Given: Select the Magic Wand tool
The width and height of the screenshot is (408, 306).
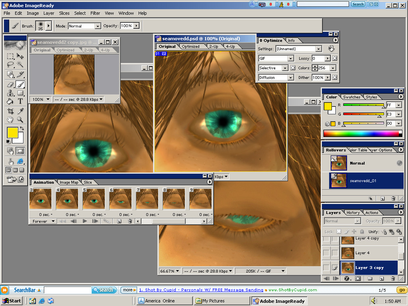Looking at the screenshot, I should (x=20, y=64).
